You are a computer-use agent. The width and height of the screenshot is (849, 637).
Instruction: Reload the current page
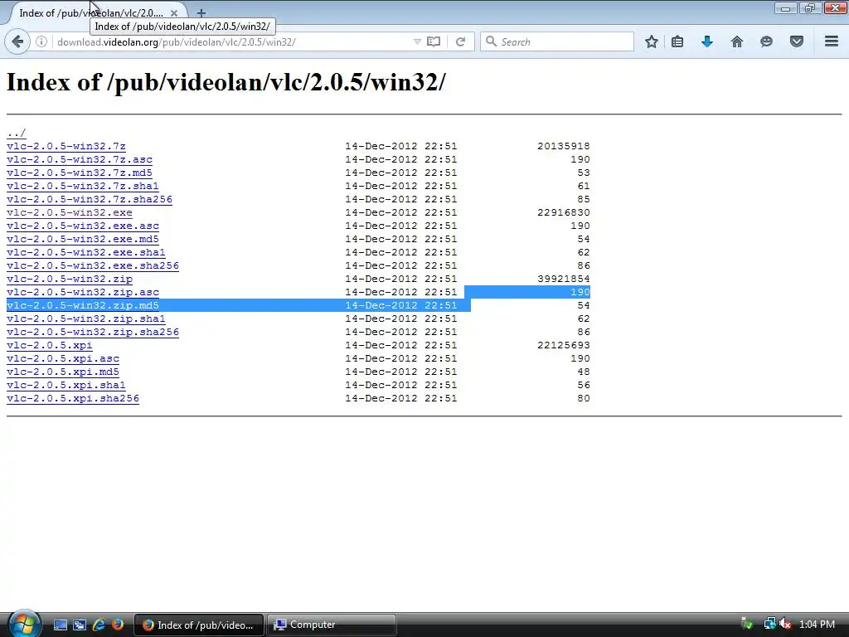pyautogui.click(x=461, y=41)
